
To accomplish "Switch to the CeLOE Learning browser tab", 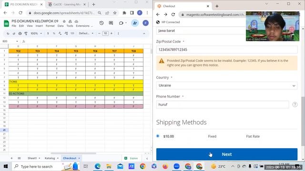I will (x=67, y=4).
